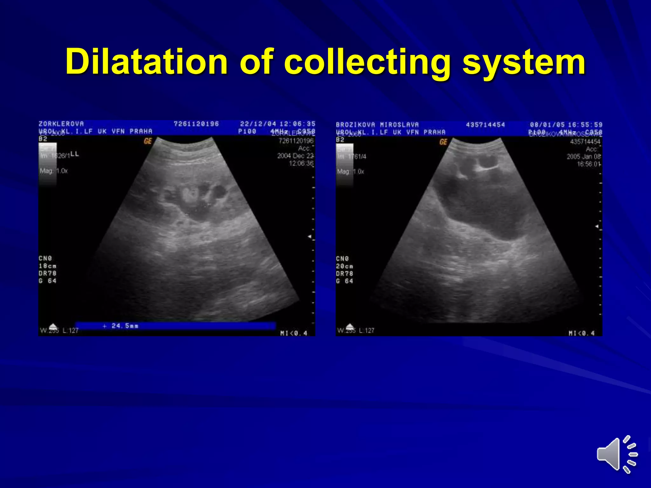The image size is (651, 488).
Task: Click the '18cm' depth label
Action: (x=48, y=266)
